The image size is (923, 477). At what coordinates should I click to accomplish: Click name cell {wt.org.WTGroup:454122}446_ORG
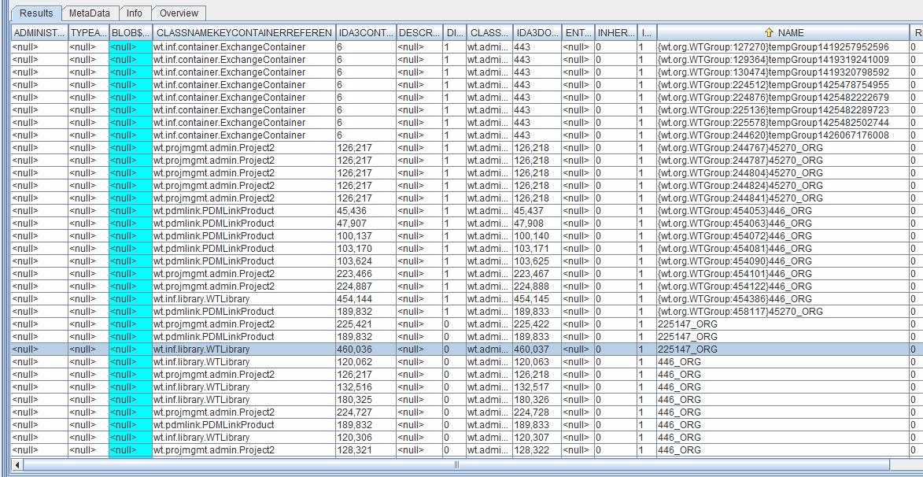(783, 287)
